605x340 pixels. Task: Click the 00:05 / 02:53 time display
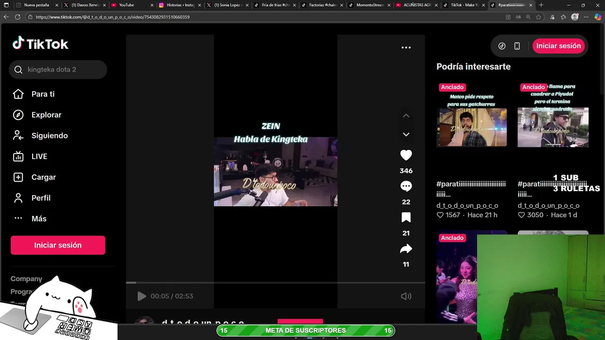(x=172, y=296)
